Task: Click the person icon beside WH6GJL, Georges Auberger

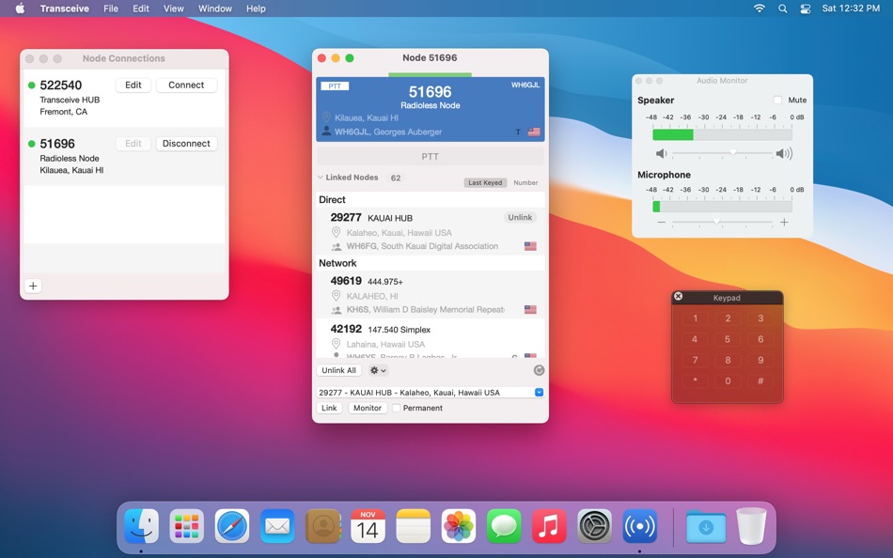Action: click(326, 131)
